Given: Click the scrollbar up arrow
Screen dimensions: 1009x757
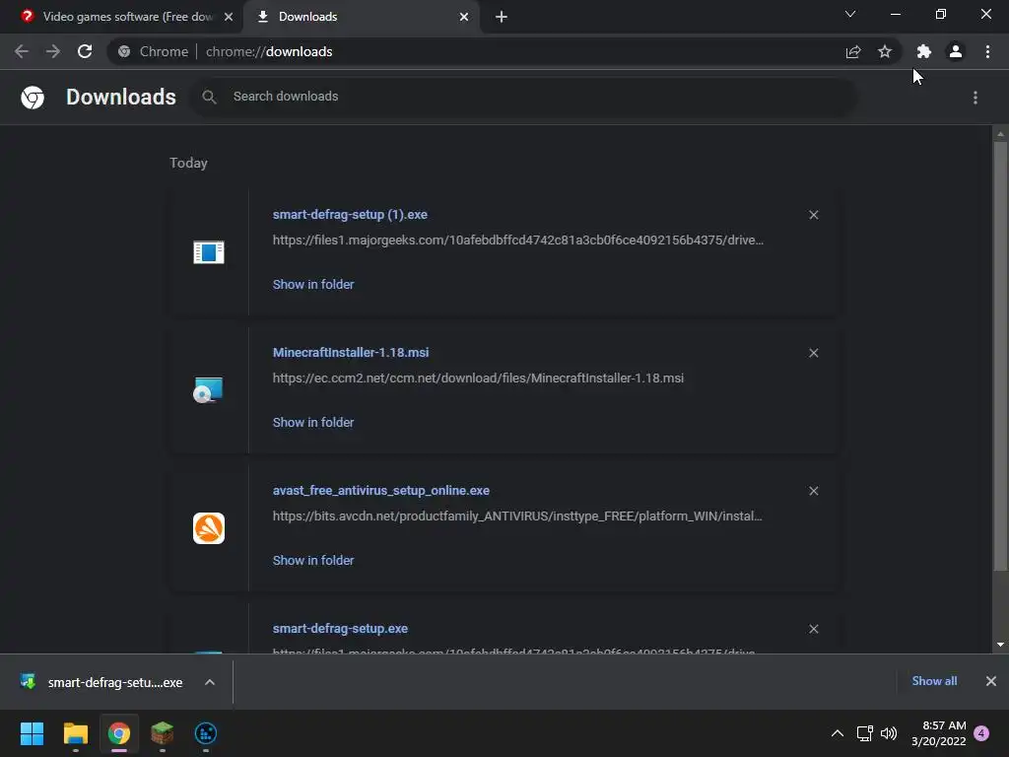Looking at the screenshot, I should pyautogui.click(x=1000, y=134).
